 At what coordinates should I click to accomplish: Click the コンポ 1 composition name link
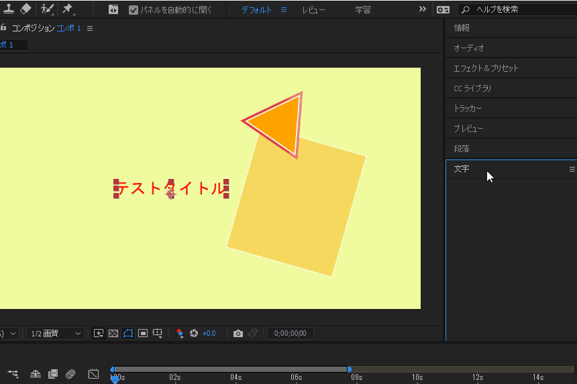click(x=68, y=28)
